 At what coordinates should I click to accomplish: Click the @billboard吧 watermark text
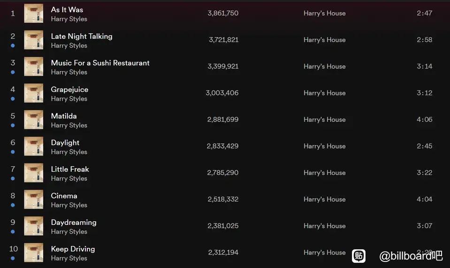[x=411, y=256]
